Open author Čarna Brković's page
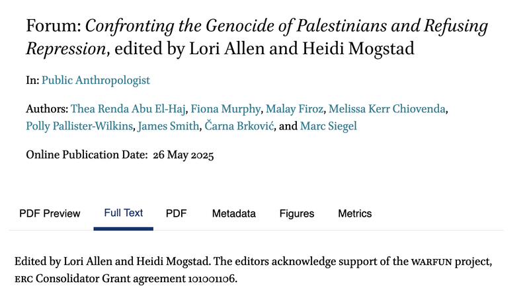This screenshot has height=296, width=529. click(x=239, y=126)
